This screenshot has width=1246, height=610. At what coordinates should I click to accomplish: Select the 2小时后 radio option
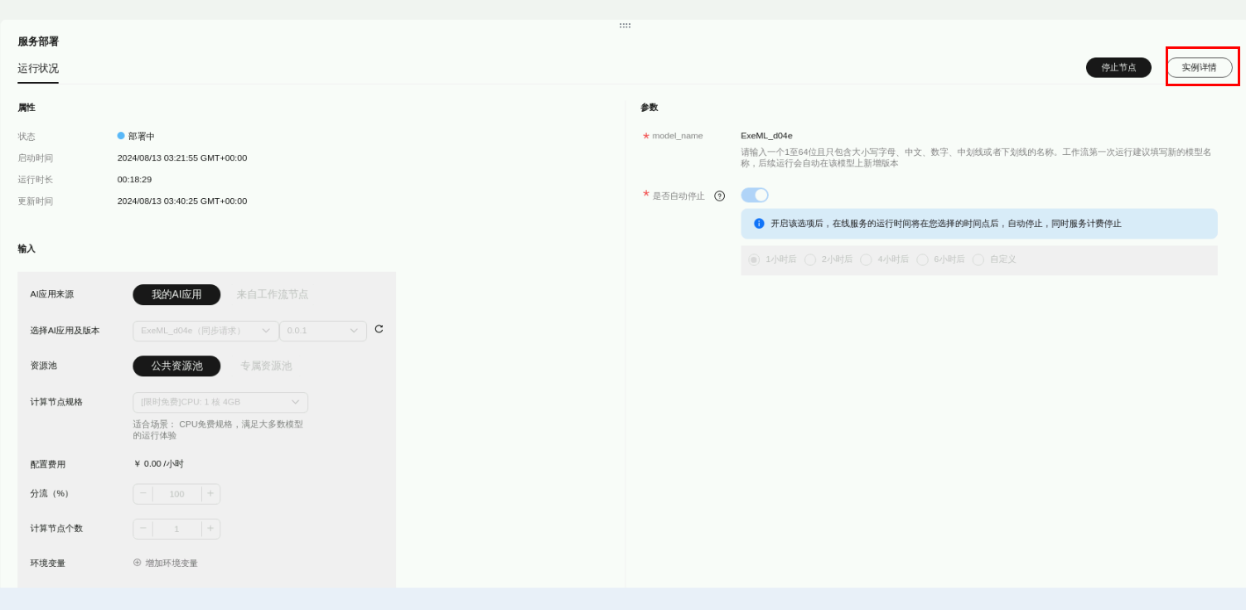810,259
